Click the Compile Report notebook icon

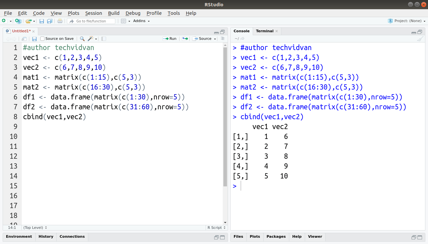104,39
